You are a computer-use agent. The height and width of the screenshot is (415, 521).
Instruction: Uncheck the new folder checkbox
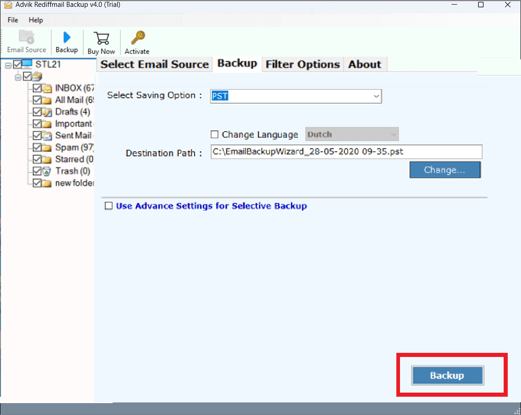click(x=37, y=183)
